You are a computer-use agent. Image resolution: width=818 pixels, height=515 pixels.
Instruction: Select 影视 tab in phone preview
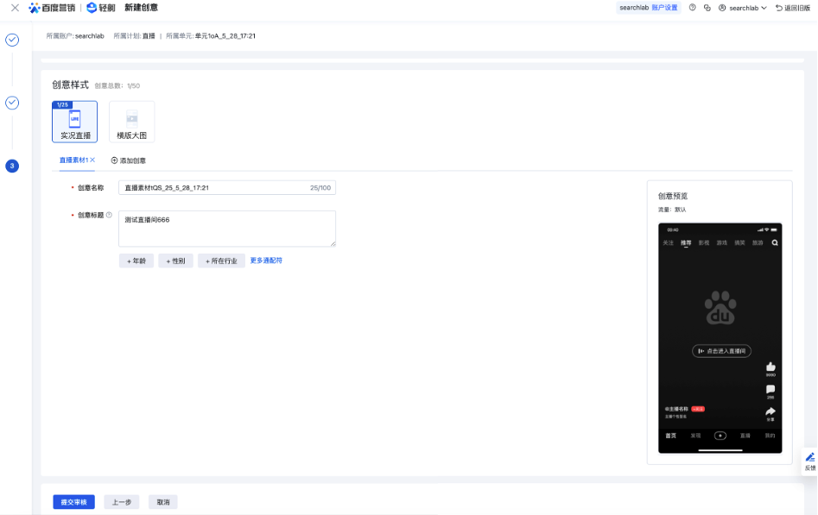(704, 243)
